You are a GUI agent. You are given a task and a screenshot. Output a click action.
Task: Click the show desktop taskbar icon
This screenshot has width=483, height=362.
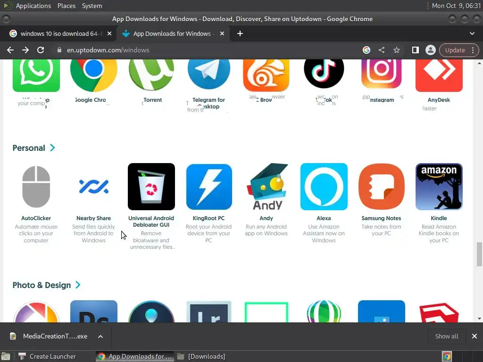pyautogui.click(x=6, y=356)
